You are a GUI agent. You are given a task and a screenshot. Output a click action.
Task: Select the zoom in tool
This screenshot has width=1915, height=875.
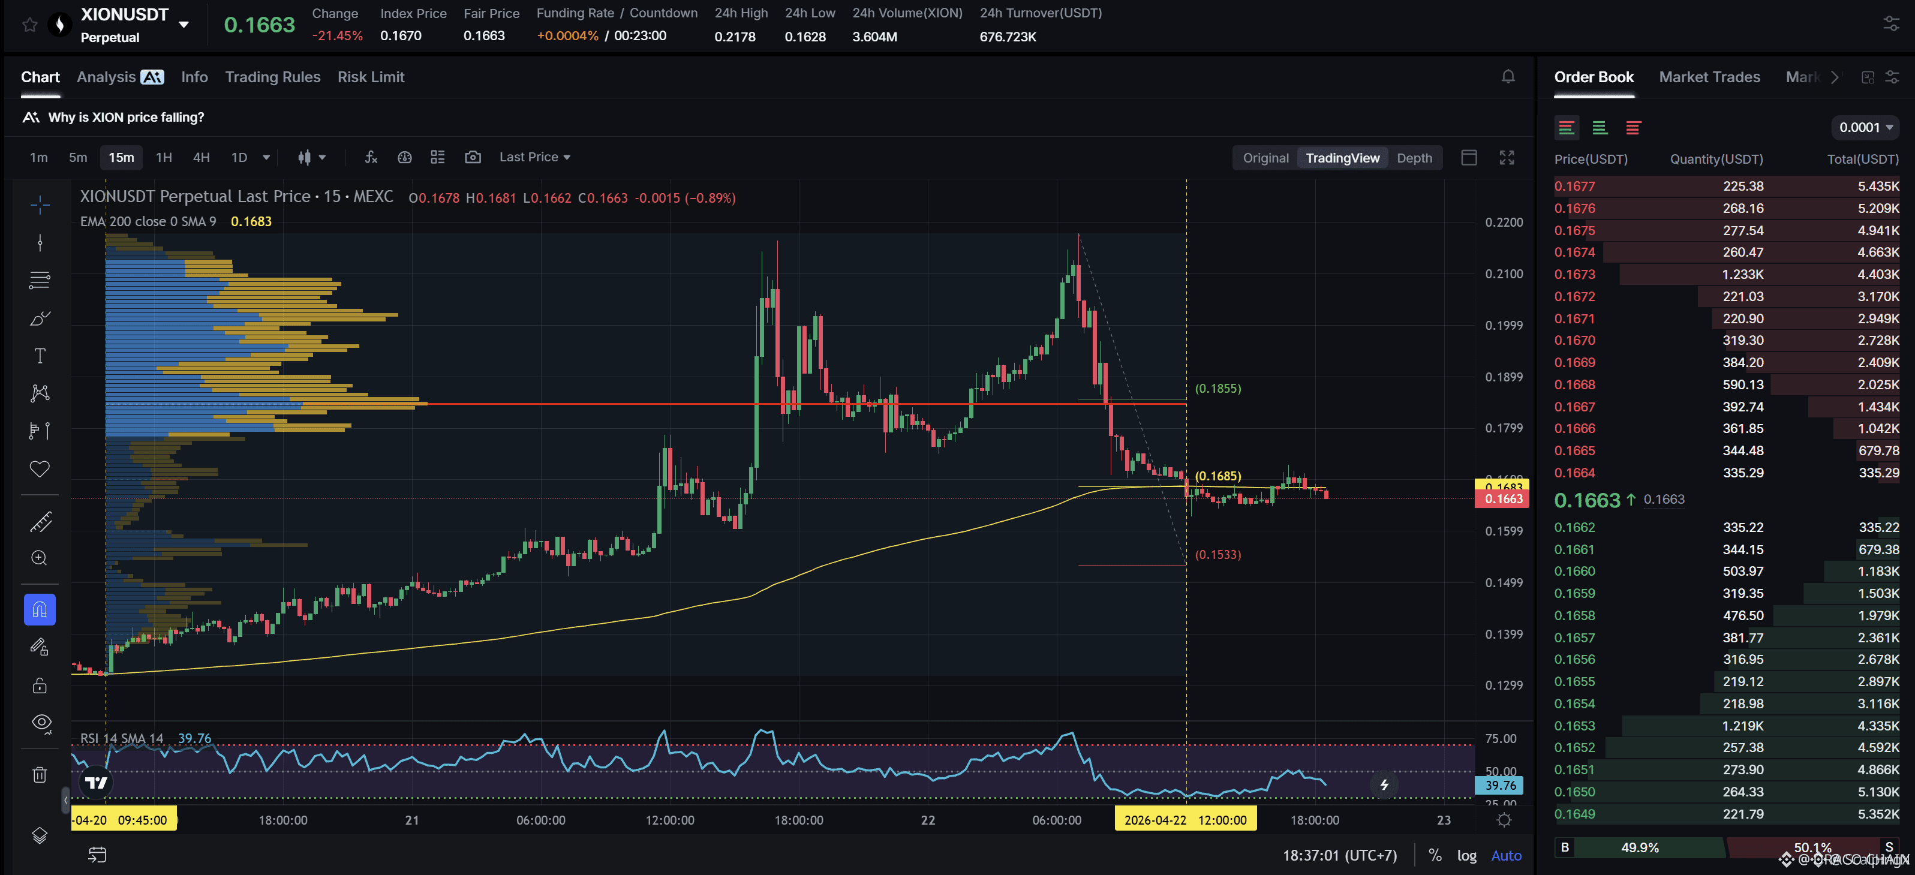[40, 559]
